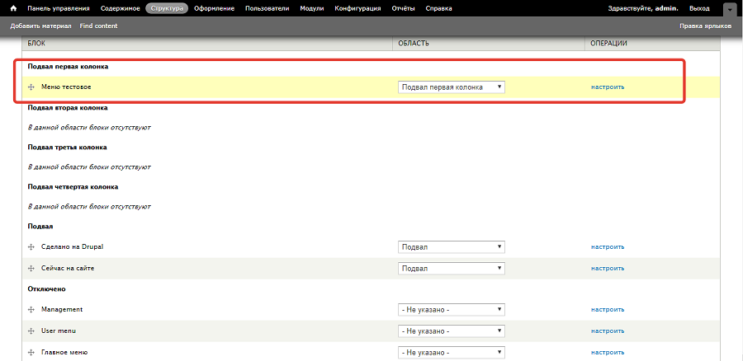Click the Главное меню block name

64,353
